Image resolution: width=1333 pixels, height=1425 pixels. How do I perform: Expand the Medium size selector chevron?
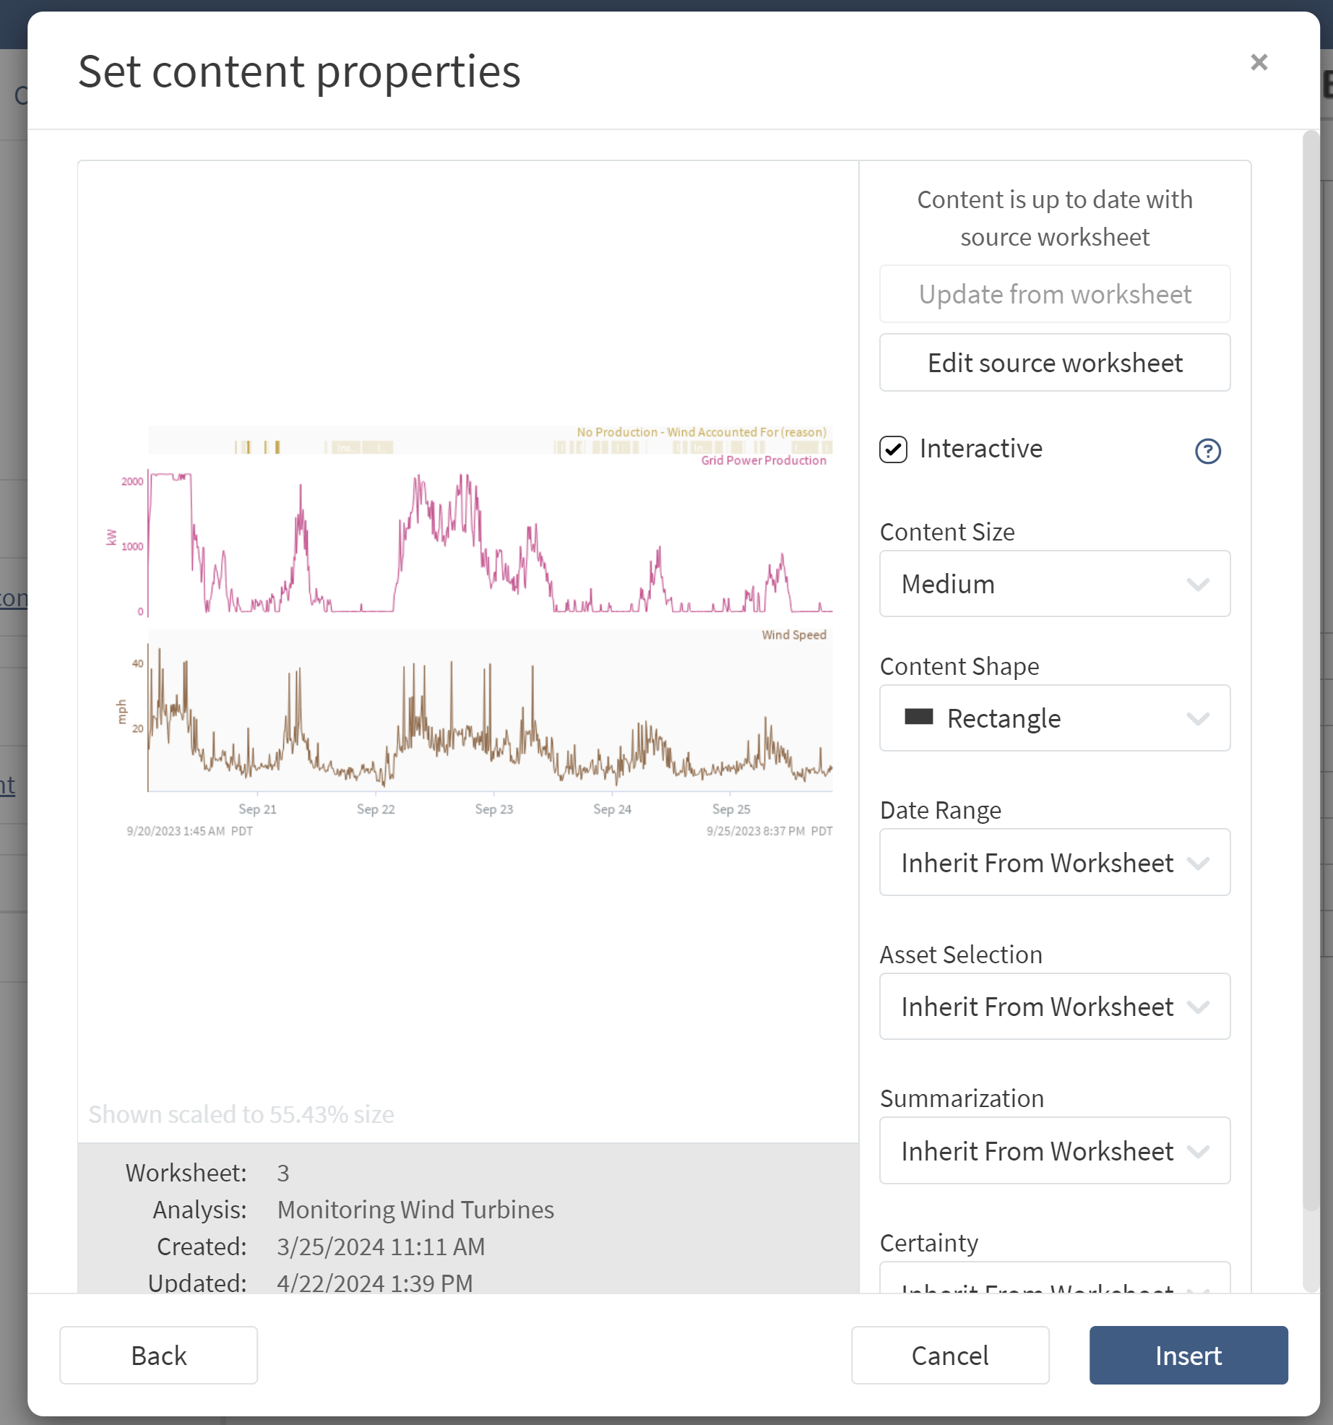[1198, 584]
